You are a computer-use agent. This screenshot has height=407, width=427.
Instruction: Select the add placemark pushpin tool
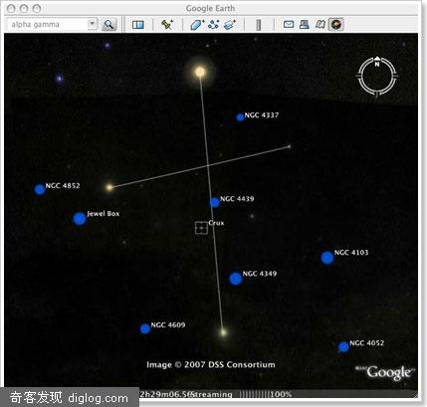pos(167,24)
